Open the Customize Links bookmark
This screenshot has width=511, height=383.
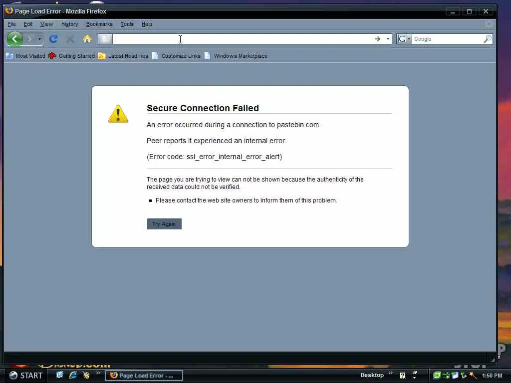pyautogui.click(x=176, y=56)
